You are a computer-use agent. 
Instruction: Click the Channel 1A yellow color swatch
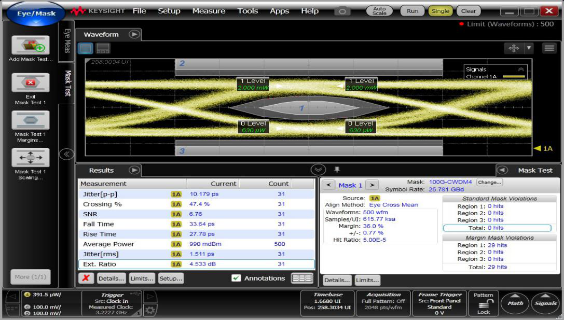(x=513, y=77)
